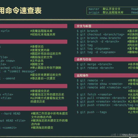Select the '#跟踪所有改动过的文件' comment
The width and height of the screenshot is (138, 138).
pos(46,54)
